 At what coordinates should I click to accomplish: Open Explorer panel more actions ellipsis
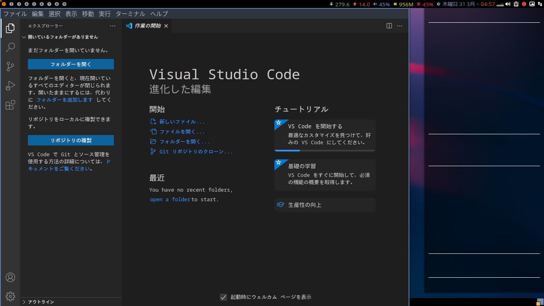113,26
